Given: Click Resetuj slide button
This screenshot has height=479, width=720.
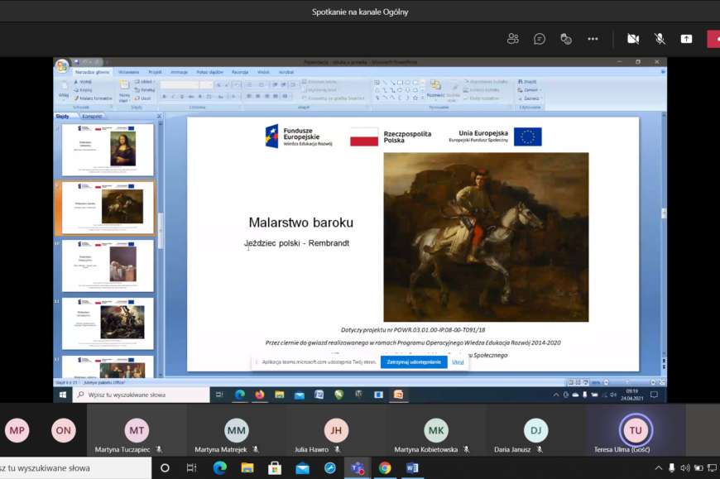Looking at the screenshot, I should (145, 90).
